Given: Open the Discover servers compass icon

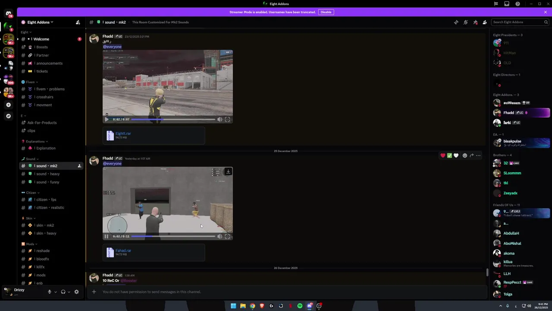Looking at the screenshot, I should 8,116.
